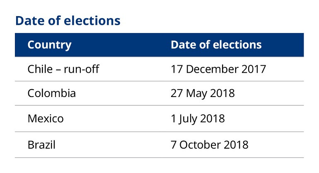
Task: Click the word "May" in Colombia's date
Action: [x=196, y=94]
